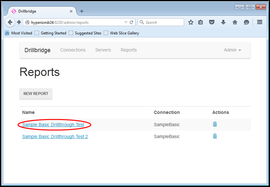Open the Hello chat smiley icon

tap(247, 23)
